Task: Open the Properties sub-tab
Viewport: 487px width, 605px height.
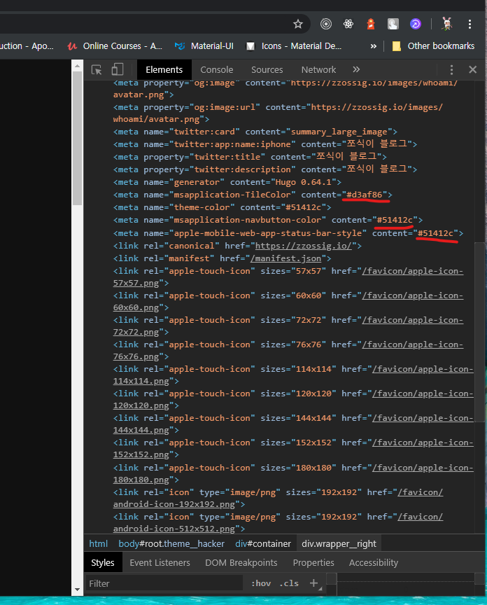Action: click(313, 562)
